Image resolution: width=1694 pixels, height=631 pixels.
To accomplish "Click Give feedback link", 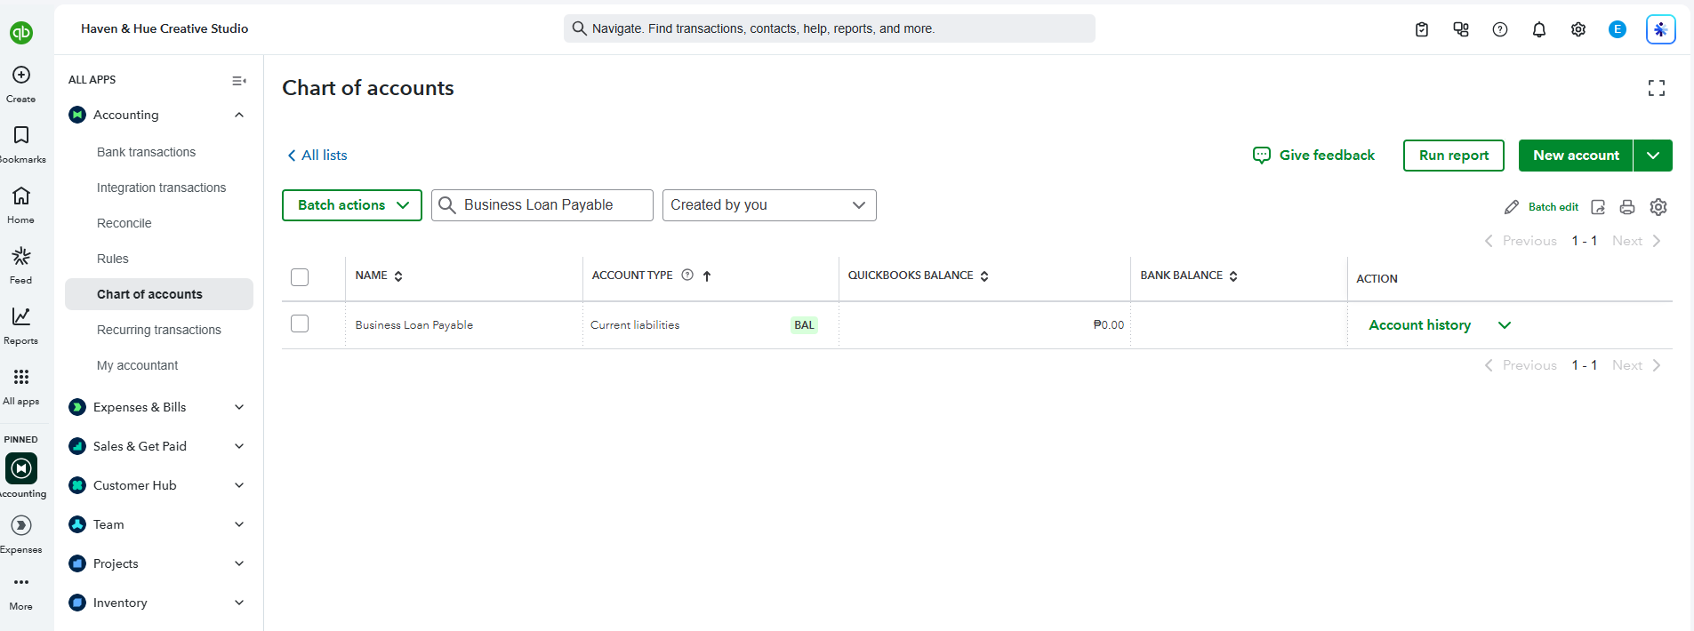I will click(x=1313, y=156).
